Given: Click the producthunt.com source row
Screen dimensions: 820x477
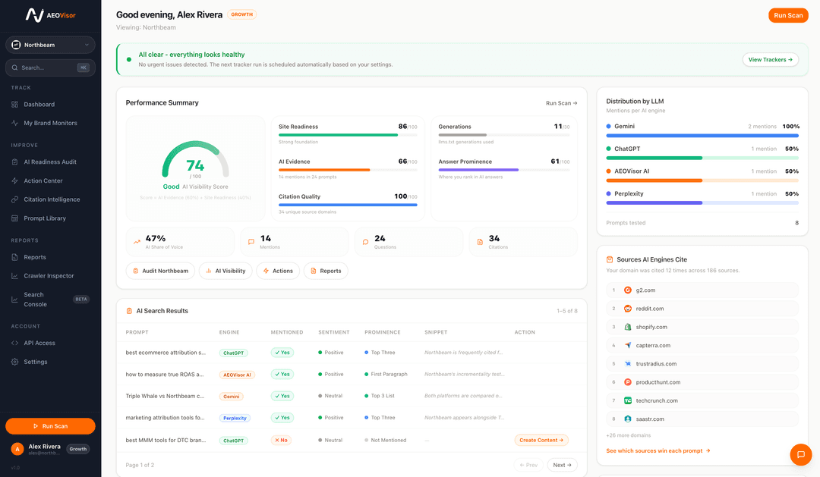Looking at the screenshot, I should [x=702, y=382].
